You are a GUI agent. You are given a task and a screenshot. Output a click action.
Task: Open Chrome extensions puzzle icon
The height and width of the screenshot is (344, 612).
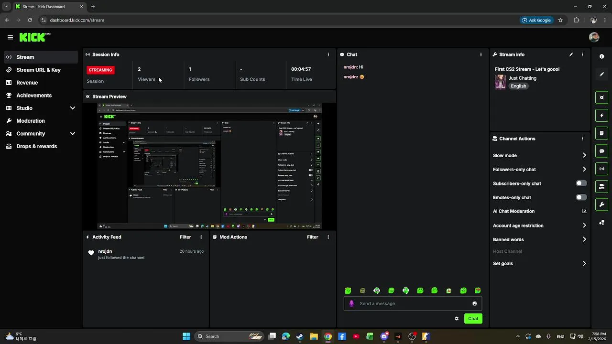[x=576, y=20]
